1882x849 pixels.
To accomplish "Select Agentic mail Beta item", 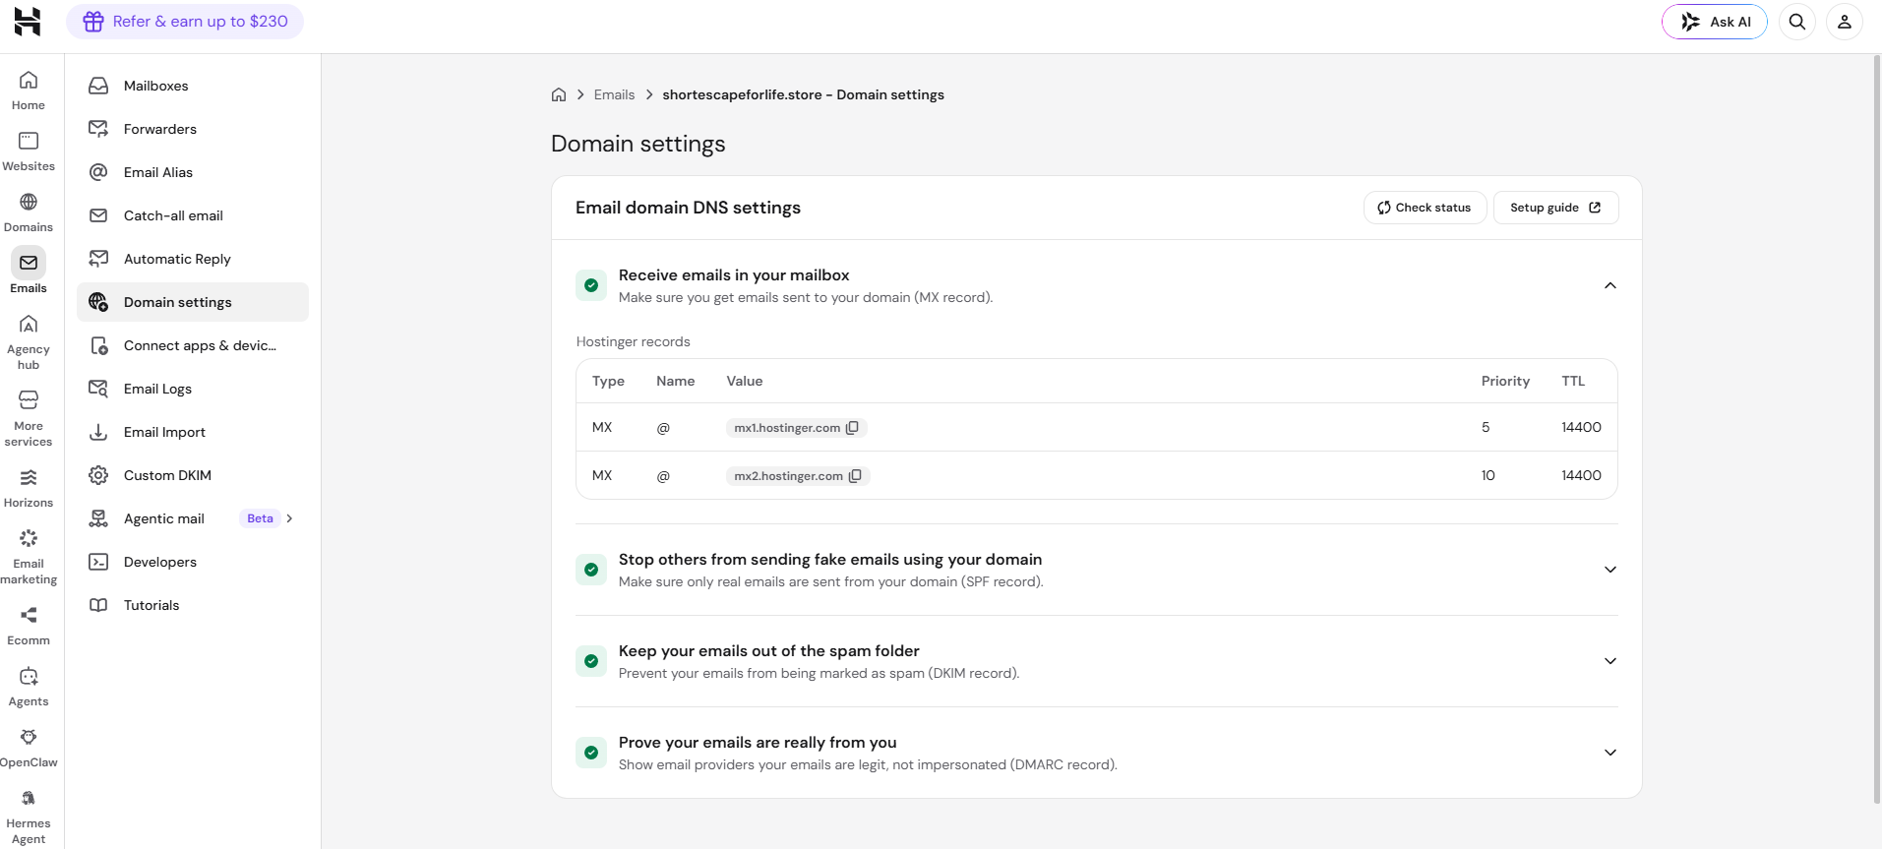I will (x=193, y=518).
